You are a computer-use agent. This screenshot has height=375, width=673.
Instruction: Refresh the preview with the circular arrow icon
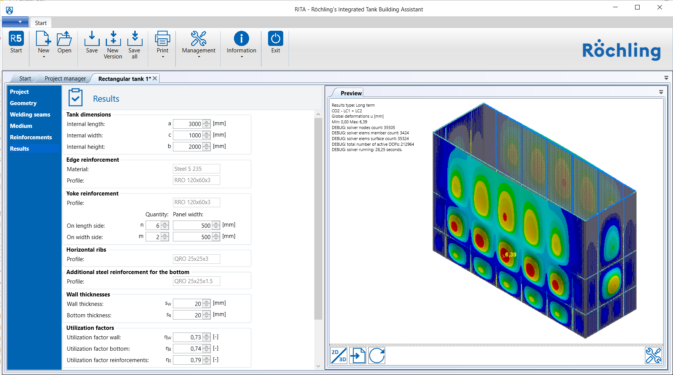tap(377, 356)
